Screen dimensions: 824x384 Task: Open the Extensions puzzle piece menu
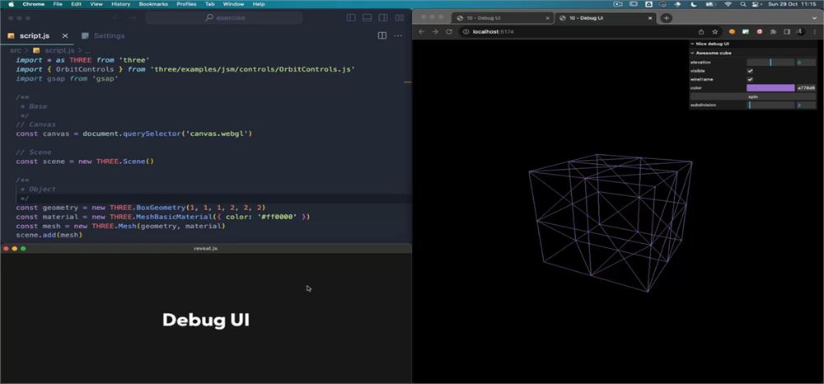(x=773, y=31)
